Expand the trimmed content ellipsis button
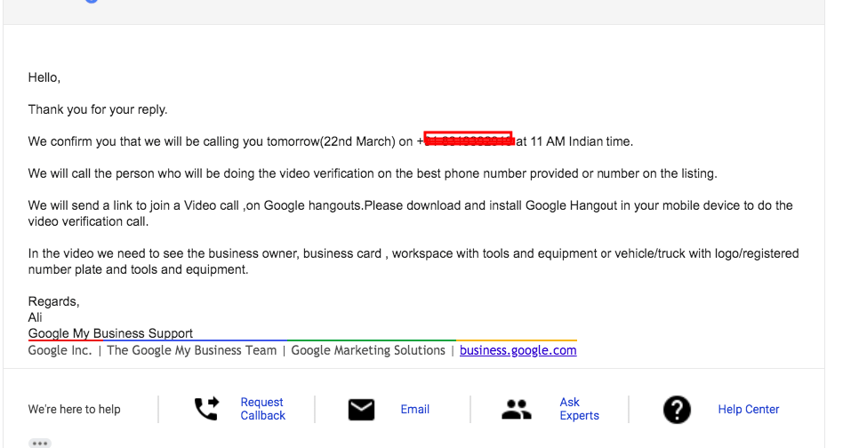The height and width of the screenshot is (448, 867). point(40,443)
